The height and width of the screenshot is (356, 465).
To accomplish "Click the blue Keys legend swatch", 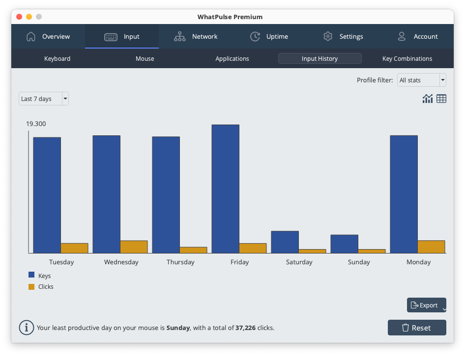I will (31, 276).
